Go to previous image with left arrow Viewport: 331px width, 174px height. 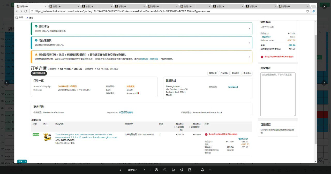click(7, 83)
